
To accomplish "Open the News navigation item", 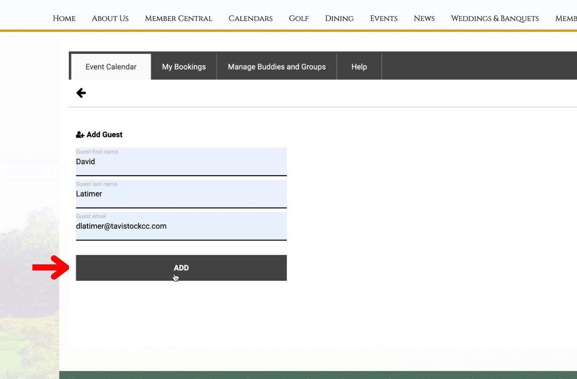I will 424,18.
